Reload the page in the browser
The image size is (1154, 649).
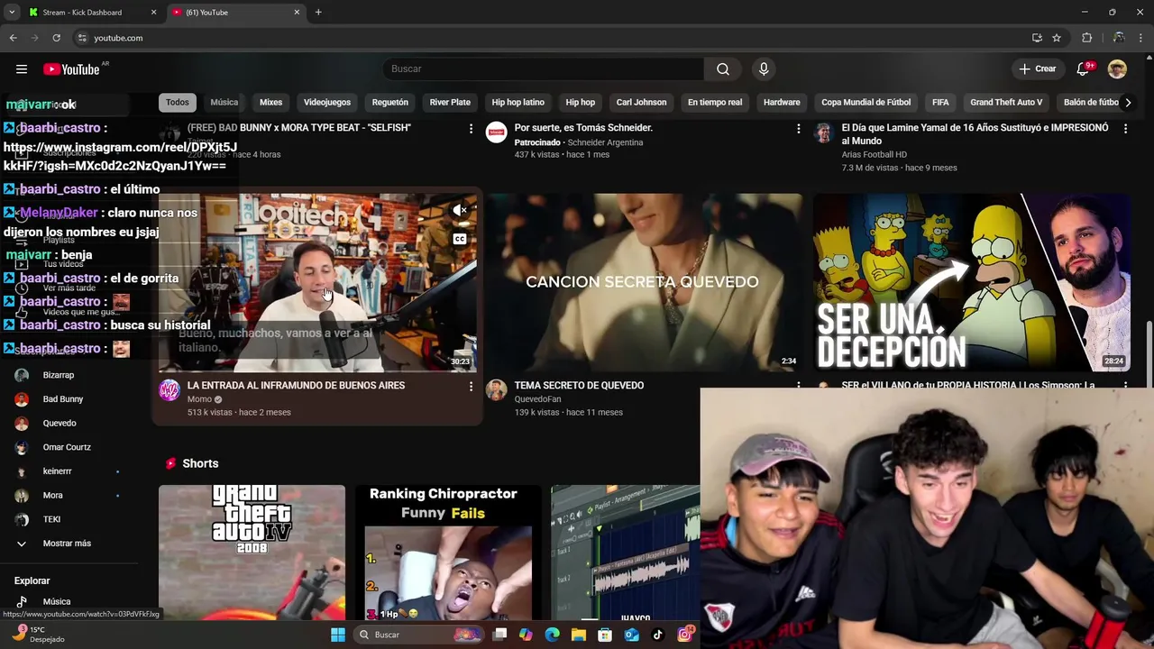coord(56,38)
